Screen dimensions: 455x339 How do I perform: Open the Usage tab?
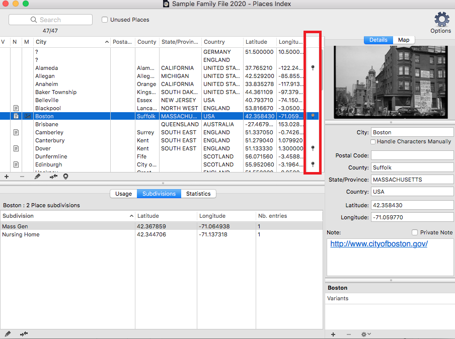[124, 194]
